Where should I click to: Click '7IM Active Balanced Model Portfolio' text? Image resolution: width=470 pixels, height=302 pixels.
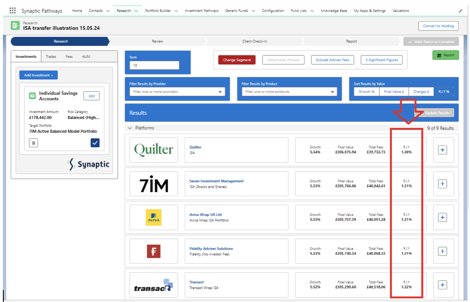click(x=63, y=131)
